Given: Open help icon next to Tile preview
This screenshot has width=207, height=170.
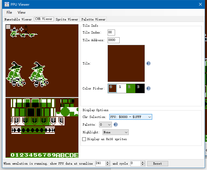Looking at the screenshot, I should pyautogui.click(x=148, y=63).
